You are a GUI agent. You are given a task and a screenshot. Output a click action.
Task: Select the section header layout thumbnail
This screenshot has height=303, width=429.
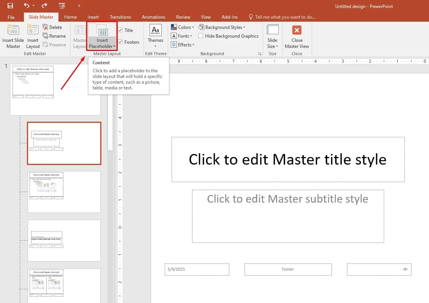(64, 241)
